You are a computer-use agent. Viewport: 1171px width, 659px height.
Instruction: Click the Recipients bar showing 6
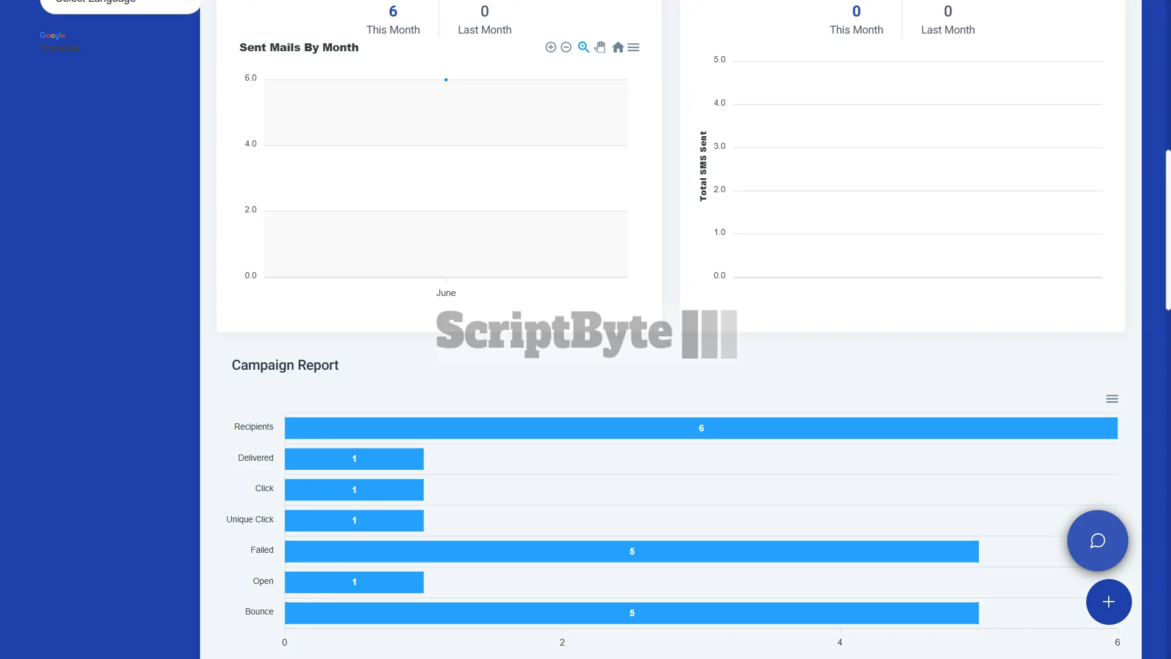click(701, 428)
